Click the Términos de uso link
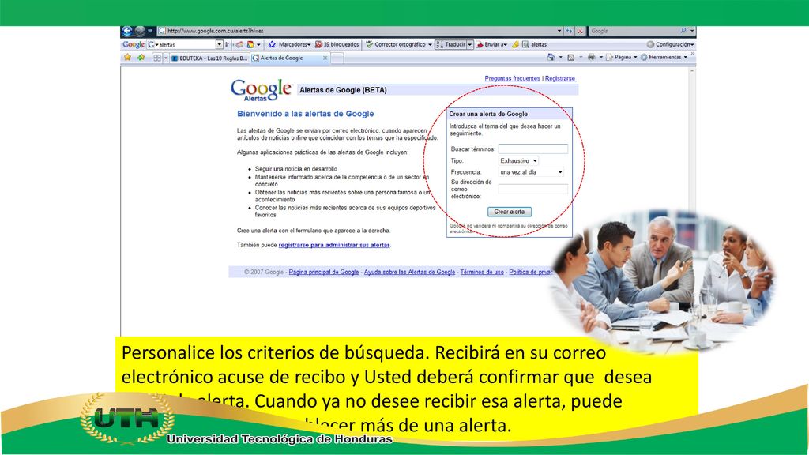The width and height of the screenshot is (809, 455). 482,272
